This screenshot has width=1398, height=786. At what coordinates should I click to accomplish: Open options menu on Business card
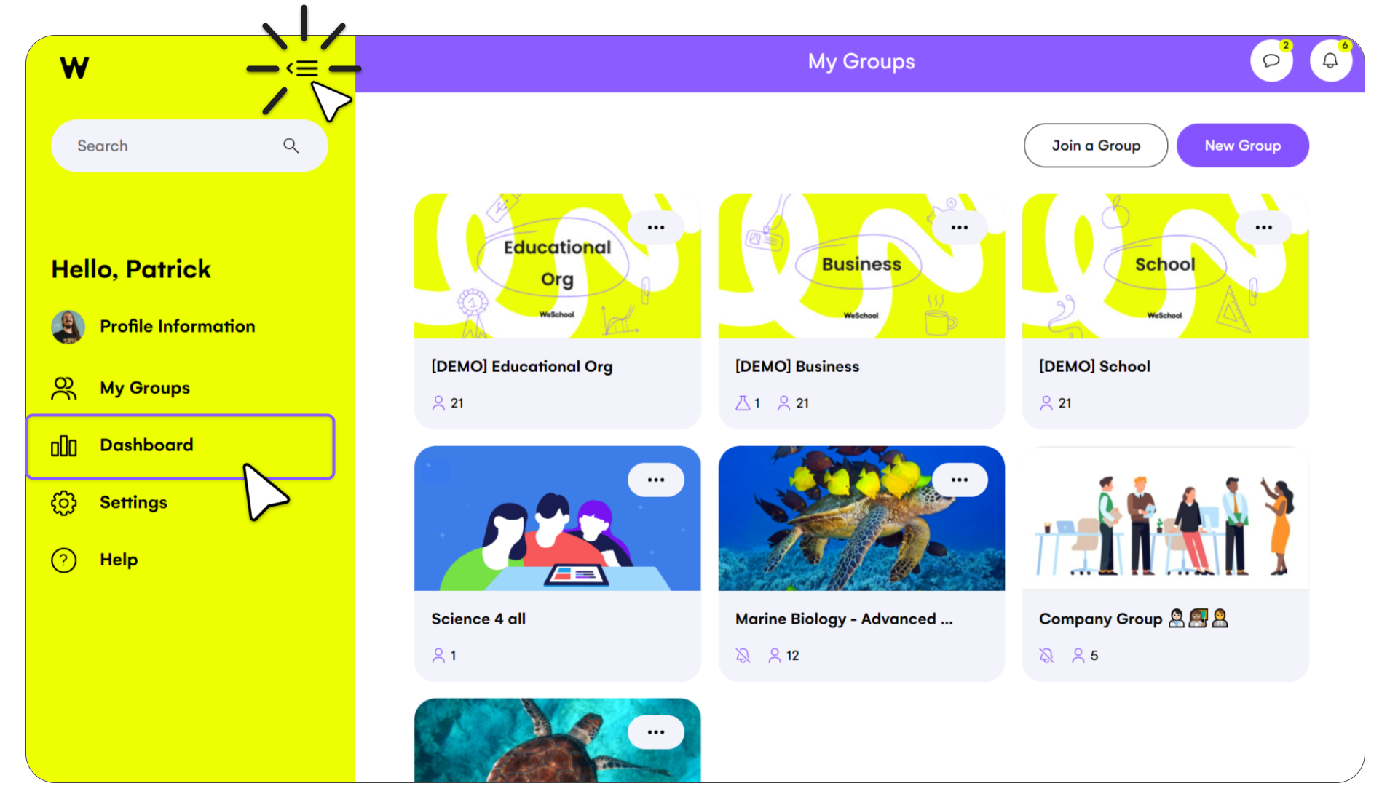960,227
